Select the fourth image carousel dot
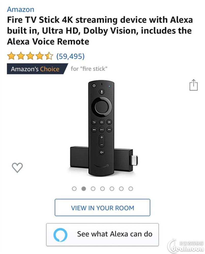 pos(102,189)
